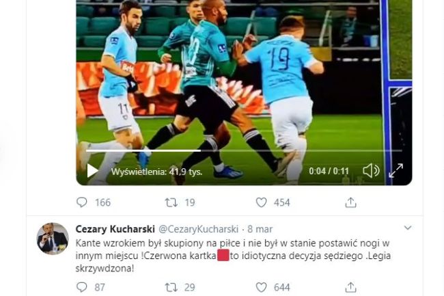Open the 8 mar tweet timestamp
Image resolution: width=444 pixels, height=296 pixels.
[x=260, y=229]
